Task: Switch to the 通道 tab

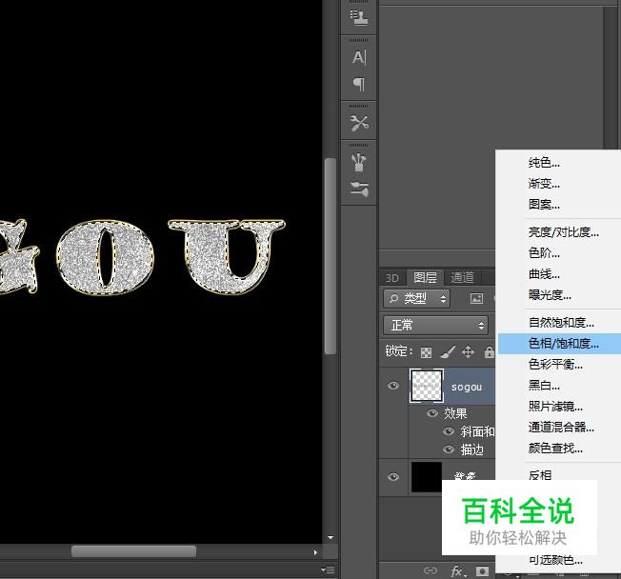Action: click(x=462, y=277)
